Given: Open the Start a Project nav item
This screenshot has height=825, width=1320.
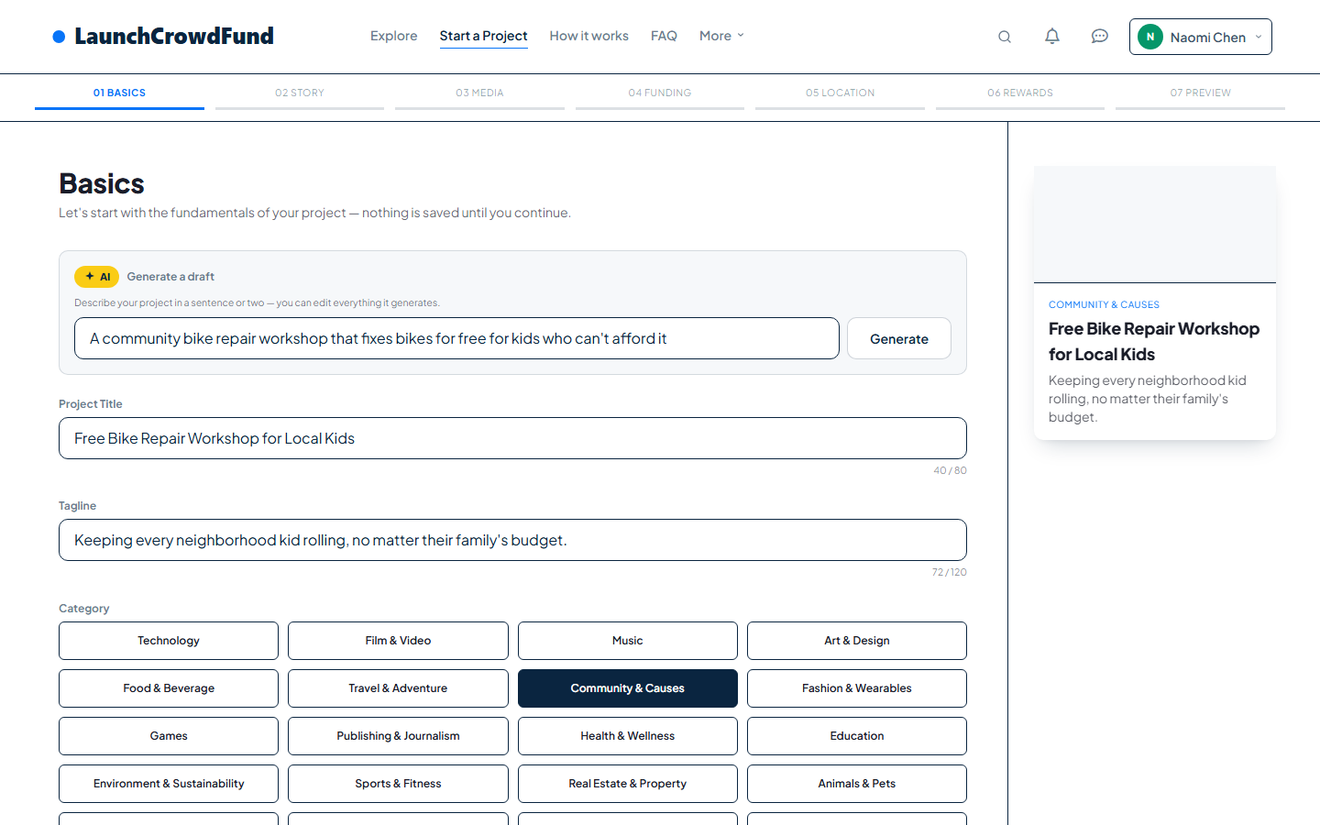Looking at the screenshot, I should [x=483, y=36].
